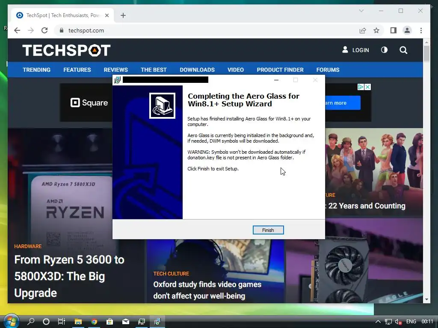
Task: Switch to Chrome on taskbar
Action: tap(94, 322)
